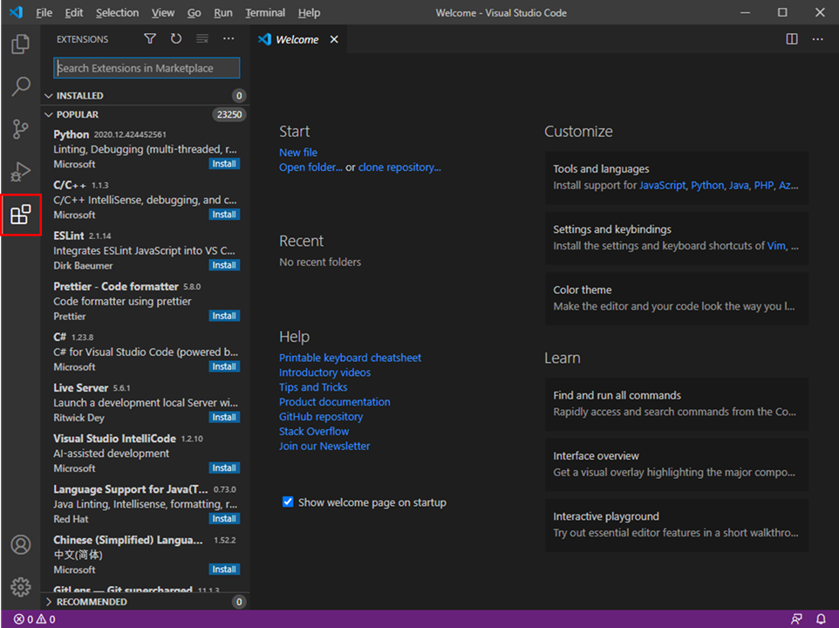The height and width of the screenshot is (628, 839).
Task: Open Extensions panel more actions menu
Action: (x=229, y=38)
